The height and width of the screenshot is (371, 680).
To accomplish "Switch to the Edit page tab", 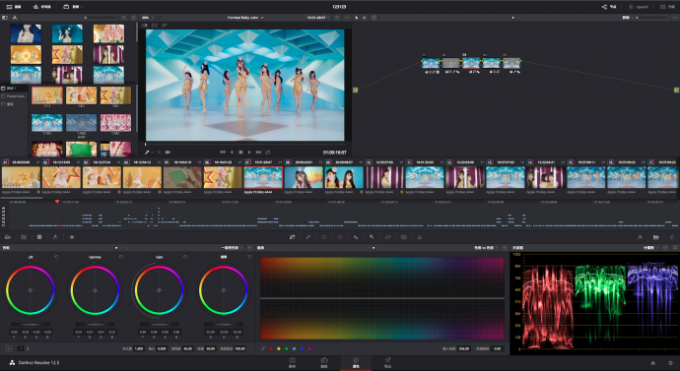I will coord(324,363).
